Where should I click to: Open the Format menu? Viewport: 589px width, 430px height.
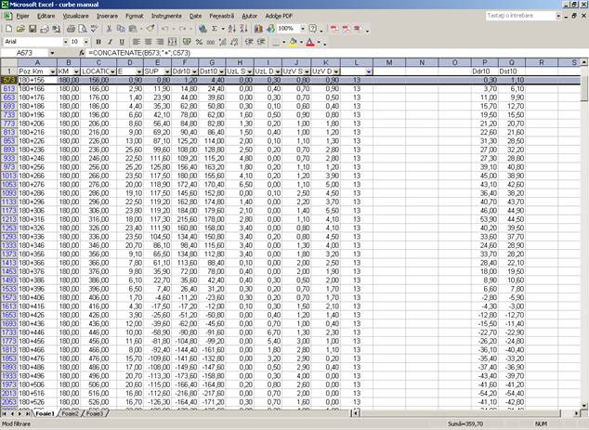tap(135, 16)
